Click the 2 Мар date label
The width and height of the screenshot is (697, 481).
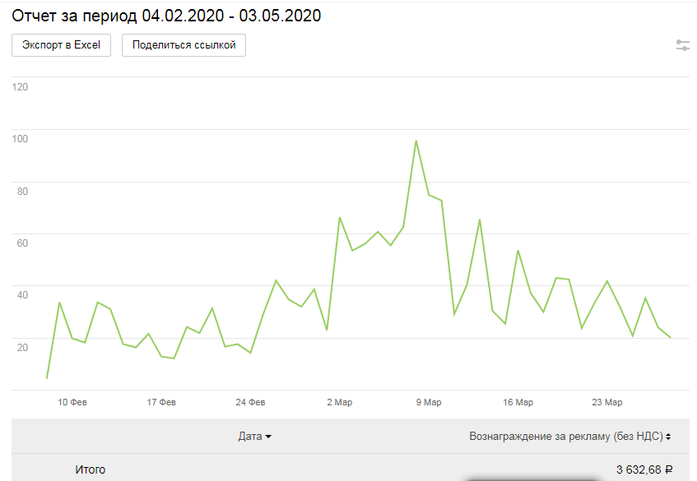coord(339,403)
